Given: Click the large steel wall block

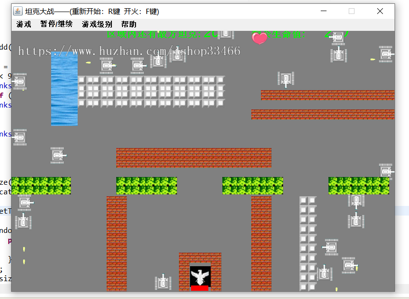Looking at the screenshot, I should point(151,91).
